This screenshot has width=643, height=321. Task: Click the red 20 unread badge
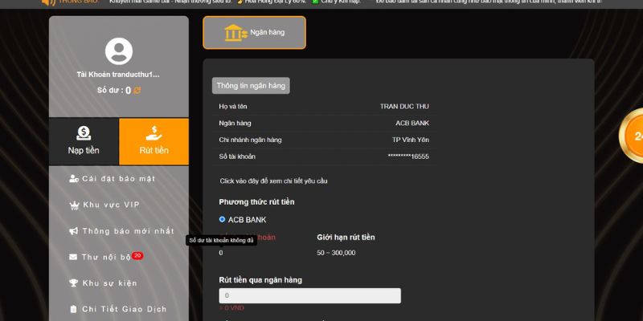(x=137, y=255)
